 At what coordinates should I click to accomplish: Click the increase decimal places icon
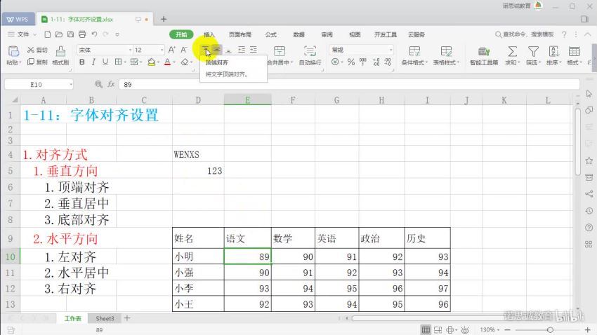[x=376, y=62]
